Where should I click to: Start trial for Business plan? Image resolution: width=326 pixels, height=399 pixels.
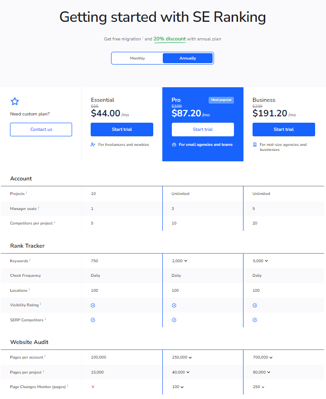283,129
